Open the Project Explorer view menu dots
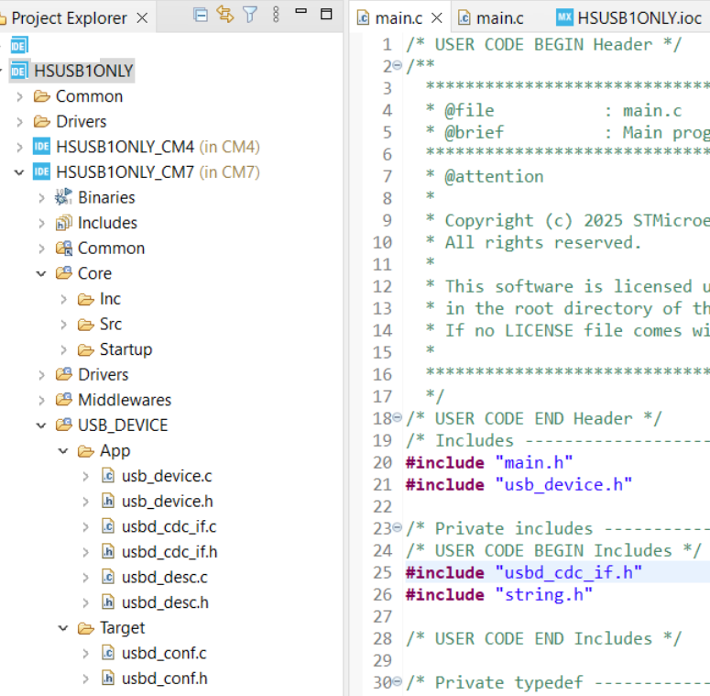 [276, 15]
